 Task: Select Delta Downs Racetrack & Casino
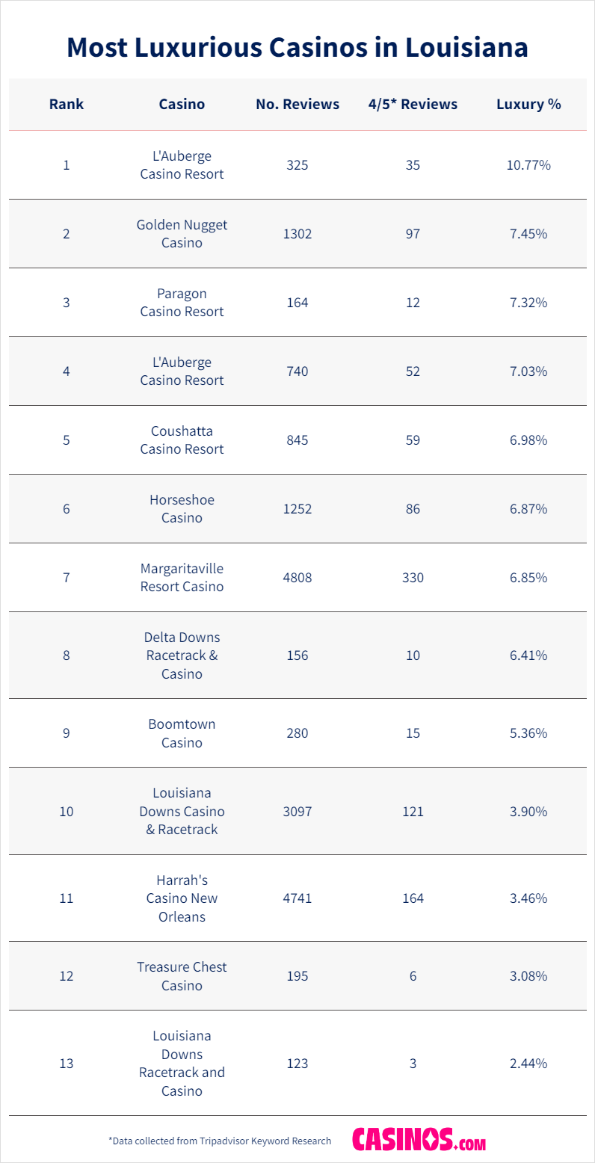click(x=182, y=655)
